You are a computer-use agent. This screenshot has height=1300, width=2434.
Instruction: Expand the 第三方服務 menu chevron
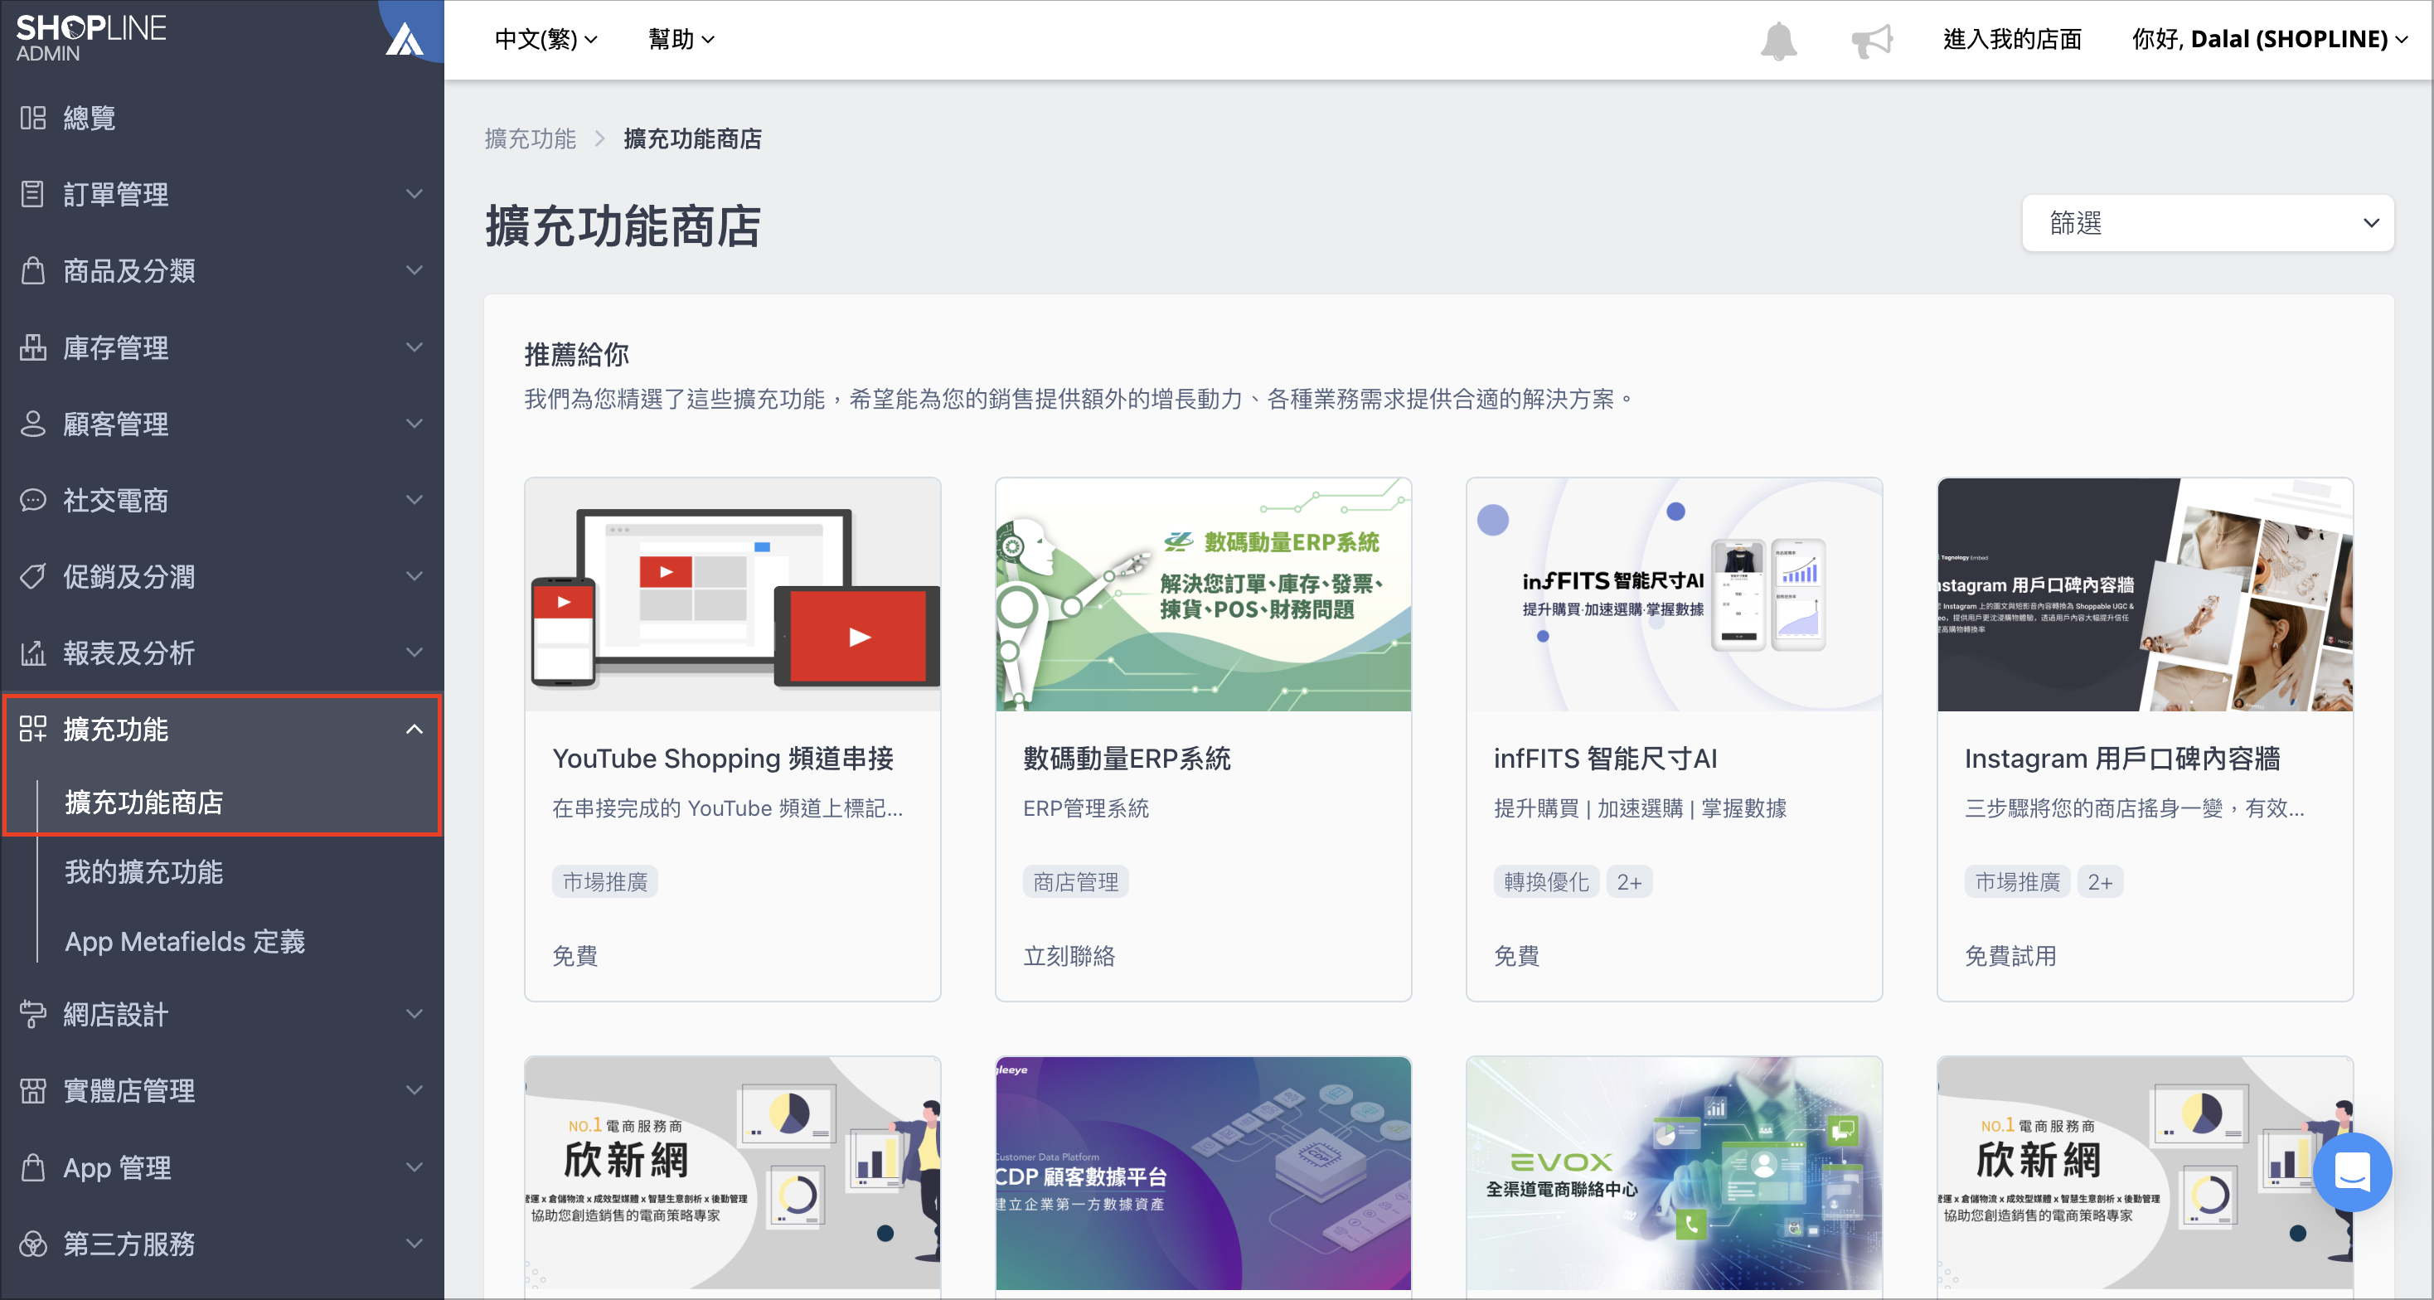(x=414, y=1244)
